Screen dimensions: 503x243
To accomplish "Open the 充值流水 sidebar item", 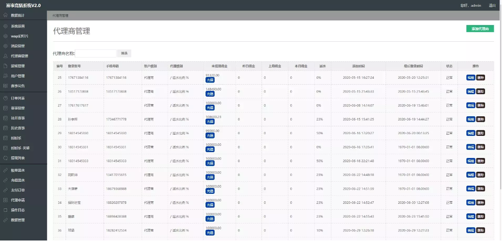I will click(18, 181).
